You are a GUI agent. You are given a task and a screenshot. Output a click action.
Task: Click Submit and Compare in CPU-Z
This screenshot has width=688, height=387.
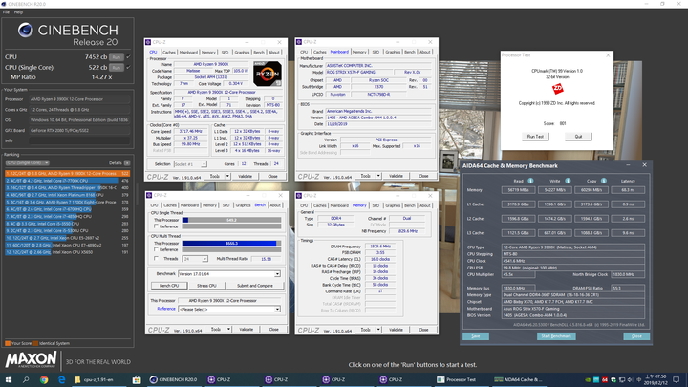click(255, 286)
